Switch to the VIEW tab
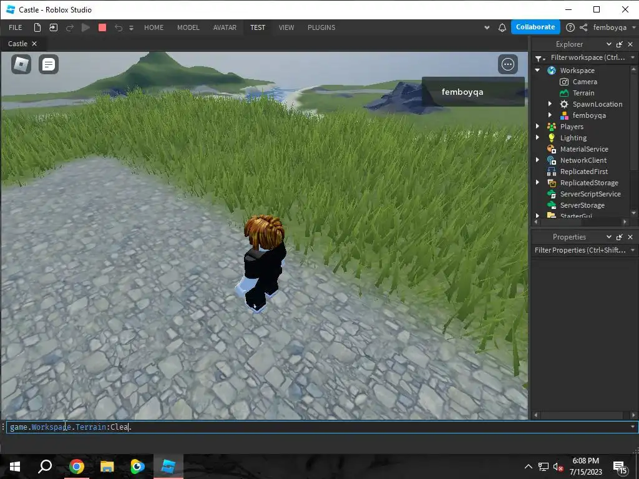Screen dimensions: 639x479 (x=286, y=27)
